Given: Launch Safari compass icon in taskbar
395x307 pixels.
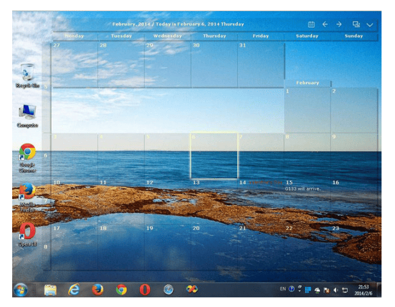Looking at the screenshot, I should pos(168,290).
